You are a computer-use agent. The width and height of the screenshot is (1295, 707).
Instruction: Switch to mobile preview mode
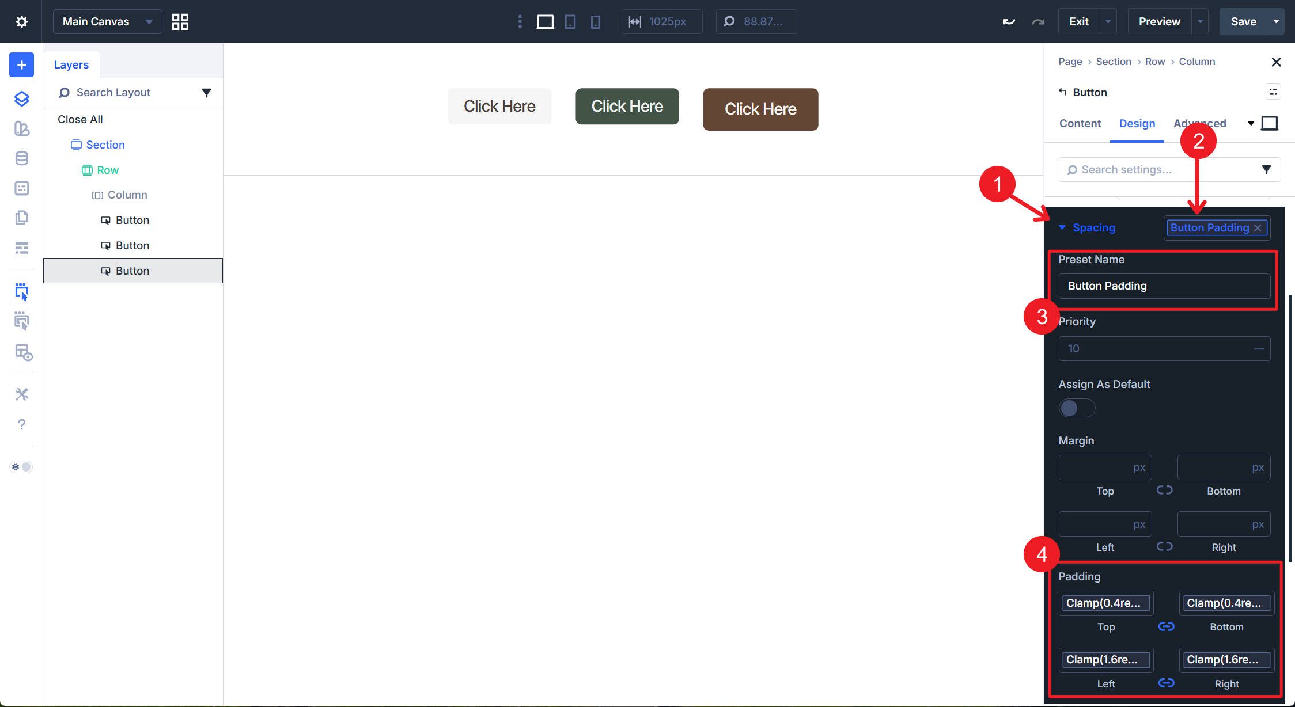pyautogui.click(x=596, y=21)
